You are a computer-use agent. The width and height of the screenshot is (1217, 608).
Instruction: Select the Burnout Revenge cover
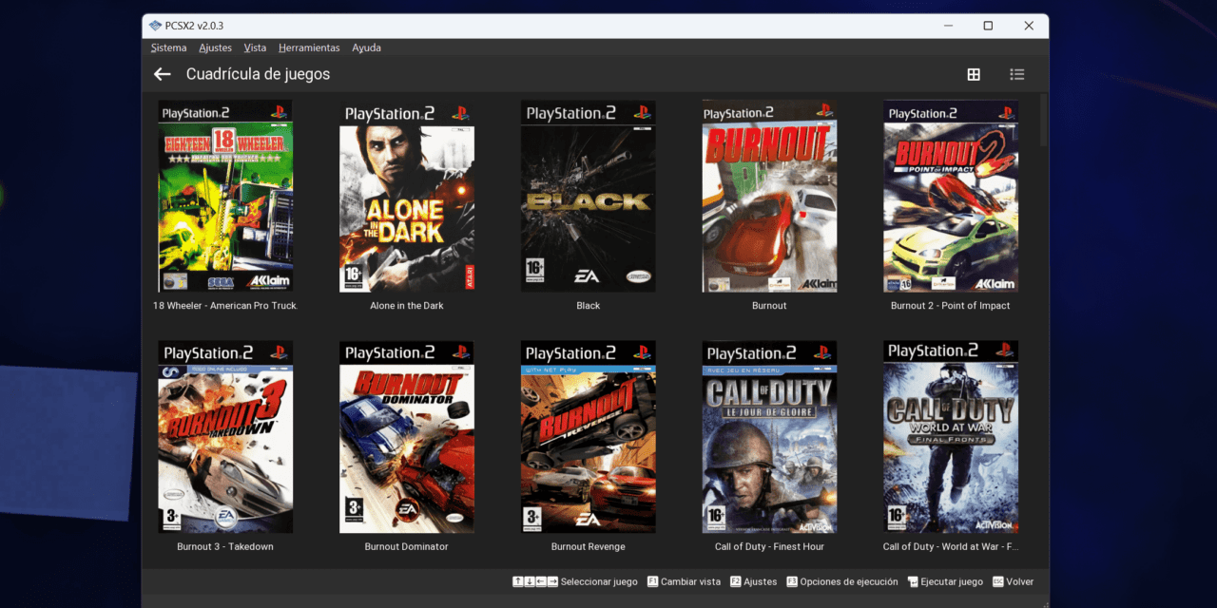click(588, 437)
